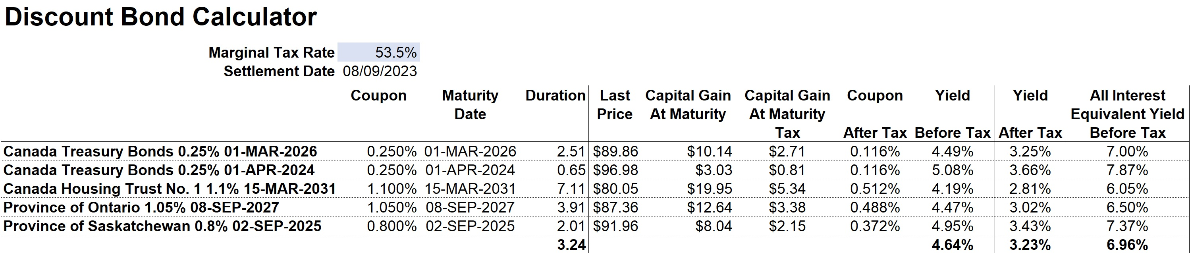Click the 0.372% coupon after tax cell
Screen dimensions: 1190x253
tap(875, 226)
